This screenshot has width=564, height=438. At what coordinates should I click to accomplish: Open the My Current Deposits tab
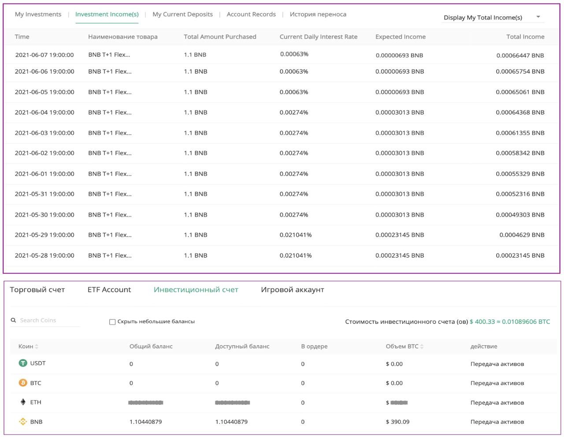(x=182, y=15)
